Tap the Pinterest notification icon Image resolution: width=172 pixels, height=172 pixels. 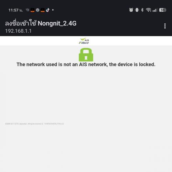pyautogui.click(x=37, y=10)
